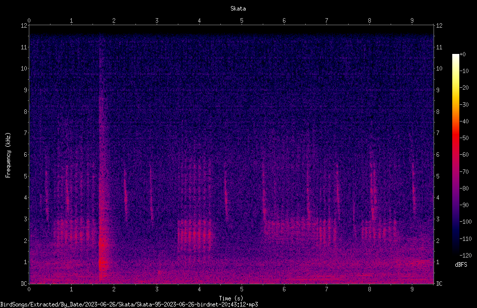Click the call band between 3.5 and 4.3 seconds

pos(195,235)
